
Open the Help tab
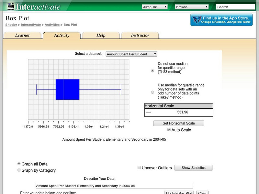[101, 36]
